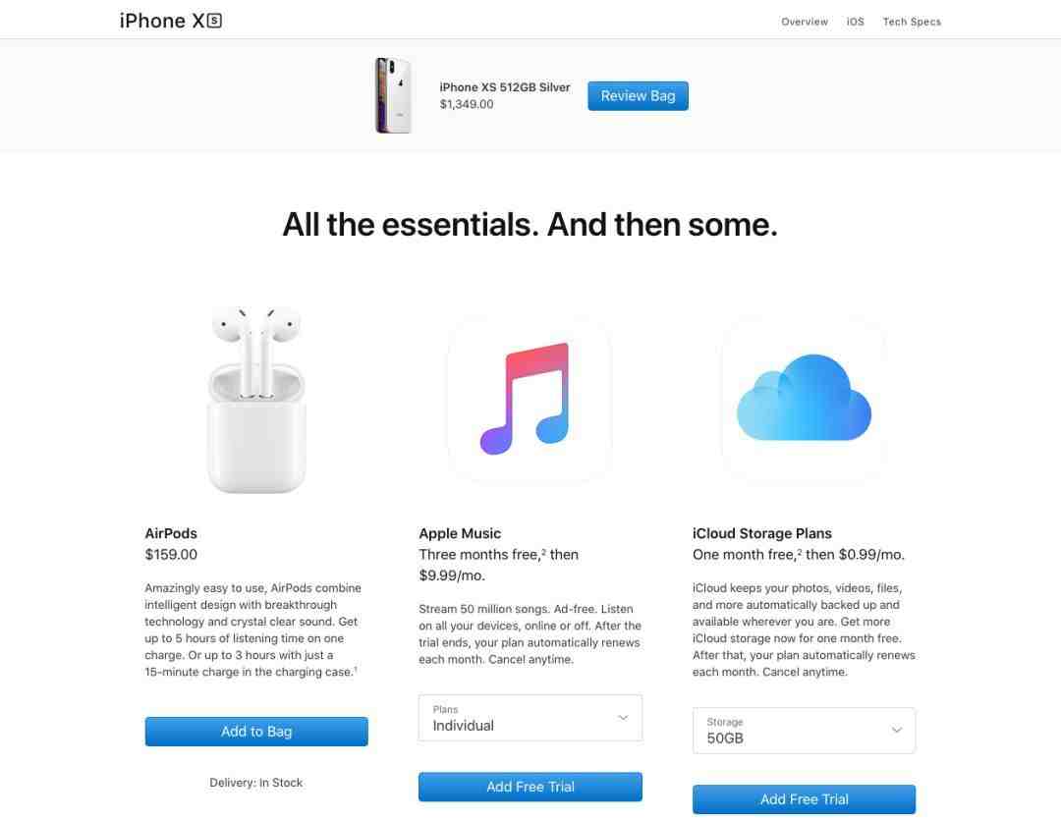1061x821 pixels.
Task: Click the Review Bag button
Action: 638,96
